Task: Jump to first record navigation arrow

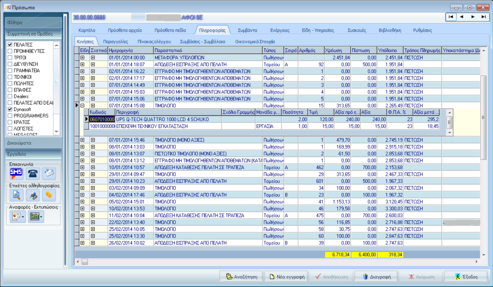Action: pos(451,17)
